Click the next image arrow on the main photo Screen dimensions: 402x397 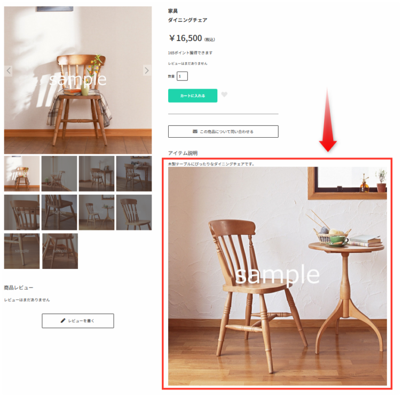[x=147, y=70]
